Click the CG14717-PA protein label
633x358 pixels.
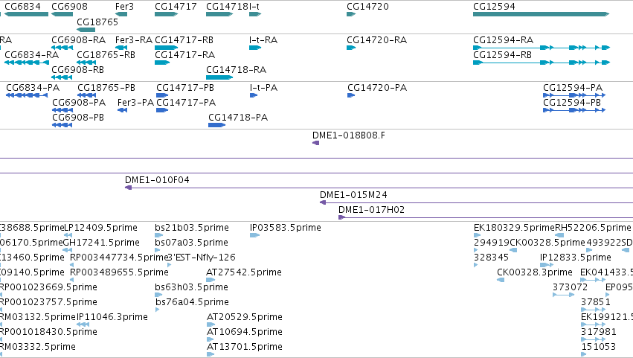(186, 103)
